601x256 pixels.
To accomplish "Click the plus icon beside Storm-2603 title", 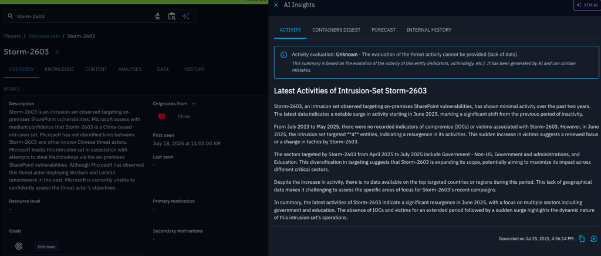I will [x=57, y=52].
